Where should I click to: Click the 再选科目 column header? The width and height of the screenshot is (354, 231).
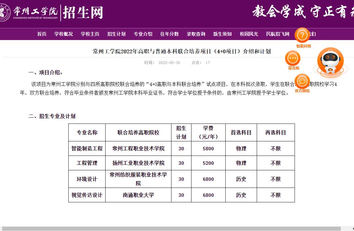click(x=276, y=132)
